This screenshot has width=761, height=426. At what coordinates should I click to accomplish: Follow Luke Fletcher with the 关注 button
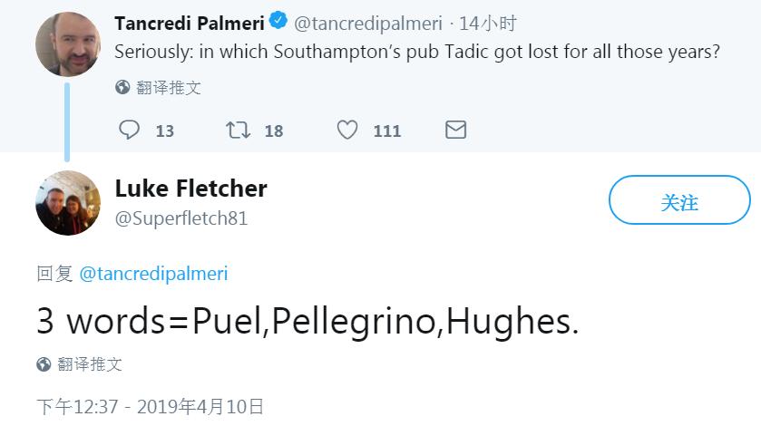[678, 200]
